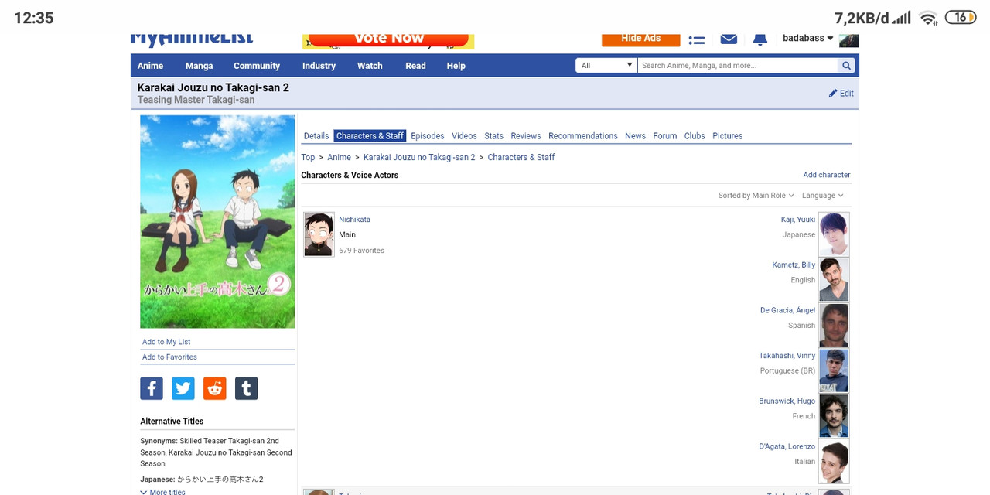Expand the 'Sorted by Main Role' dropdown
990x495 pixels.
[x=756, y=196]
